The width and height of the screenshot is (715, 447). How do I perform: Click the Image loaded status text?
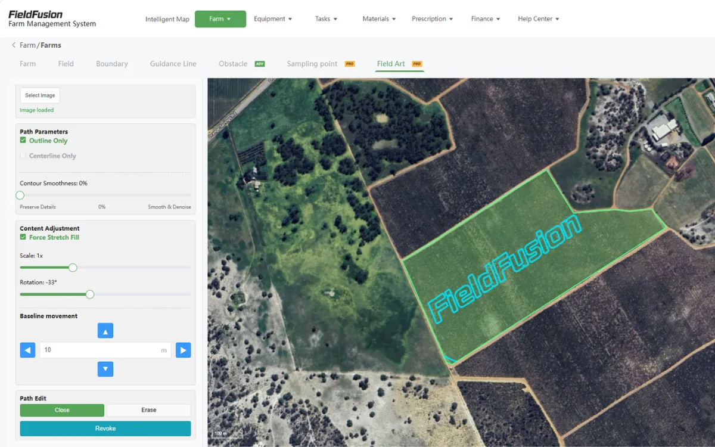[x=37, y=110]
